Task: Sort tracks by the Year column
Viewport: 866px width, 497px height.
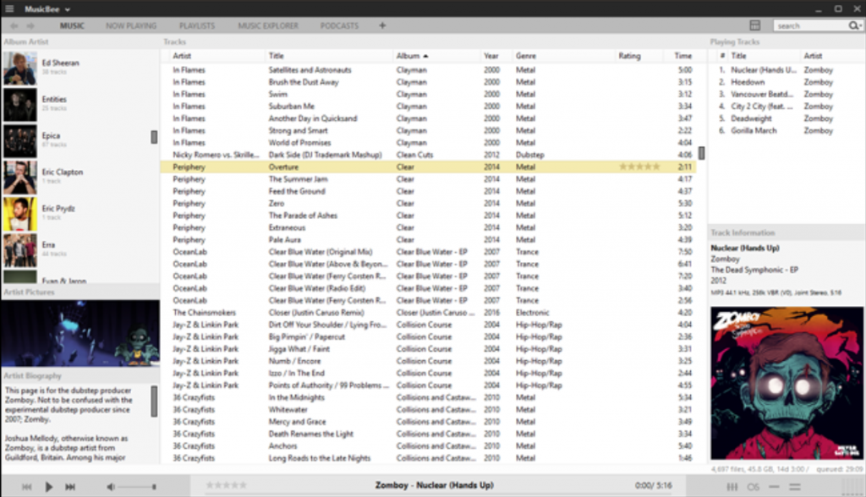Action: pyautogui.click(x=491, y=56)
